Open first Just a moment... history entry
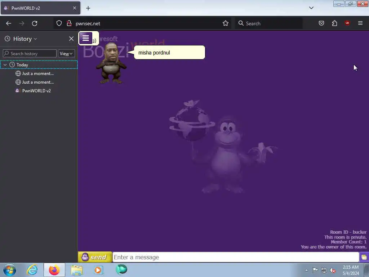Image resolution: width=369 pixels, height=277 pixels. (x=35, y=74)
